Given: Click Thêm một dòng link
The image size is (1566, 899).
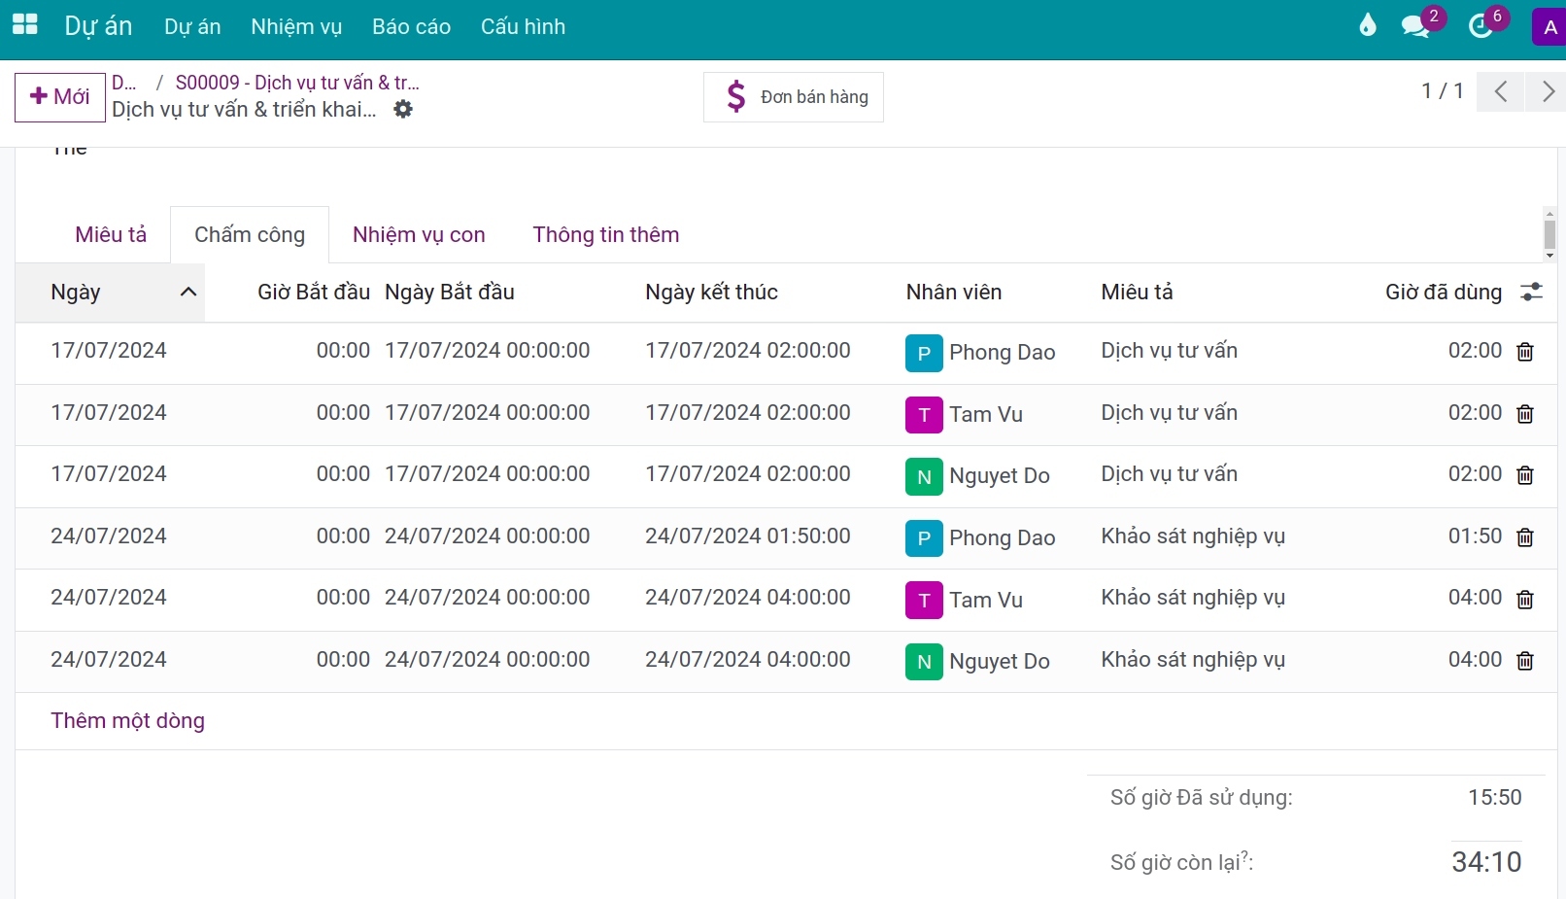Looking at the screenshot, I should (127, 721).
